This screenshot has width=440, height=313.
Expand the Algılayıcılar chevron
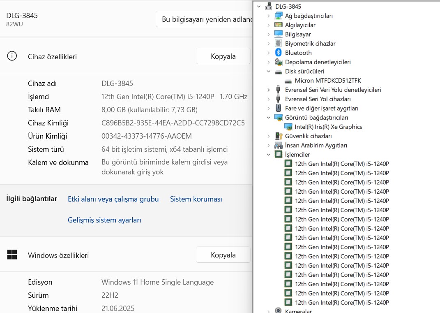coord(269,25)
